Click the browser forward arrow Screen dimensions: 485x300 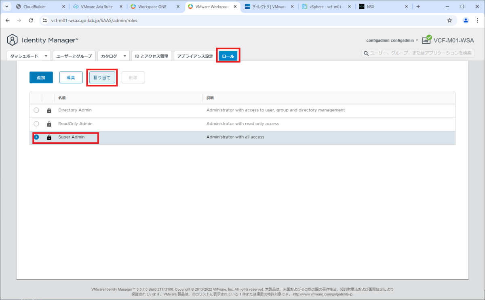[x=19, y=20]
